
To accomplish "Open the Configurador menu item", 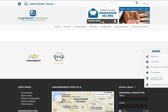I will (80, 27).
